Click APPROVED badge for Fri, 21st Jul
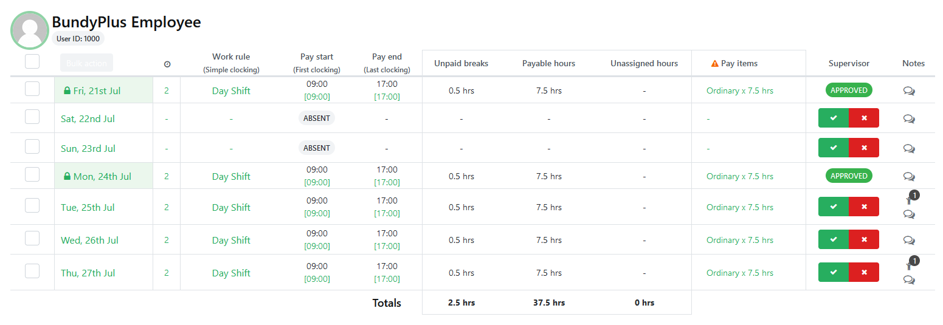The width and height of the screenshot is (943, 325). tap(849, 91)
